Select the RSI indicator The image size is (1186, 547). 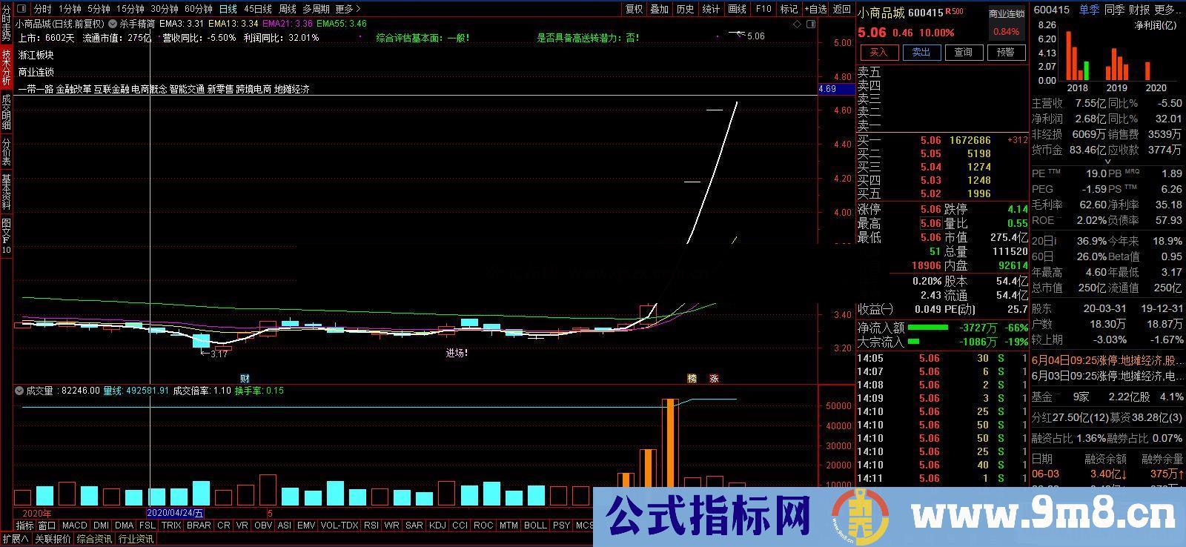[x=371, y=526]
